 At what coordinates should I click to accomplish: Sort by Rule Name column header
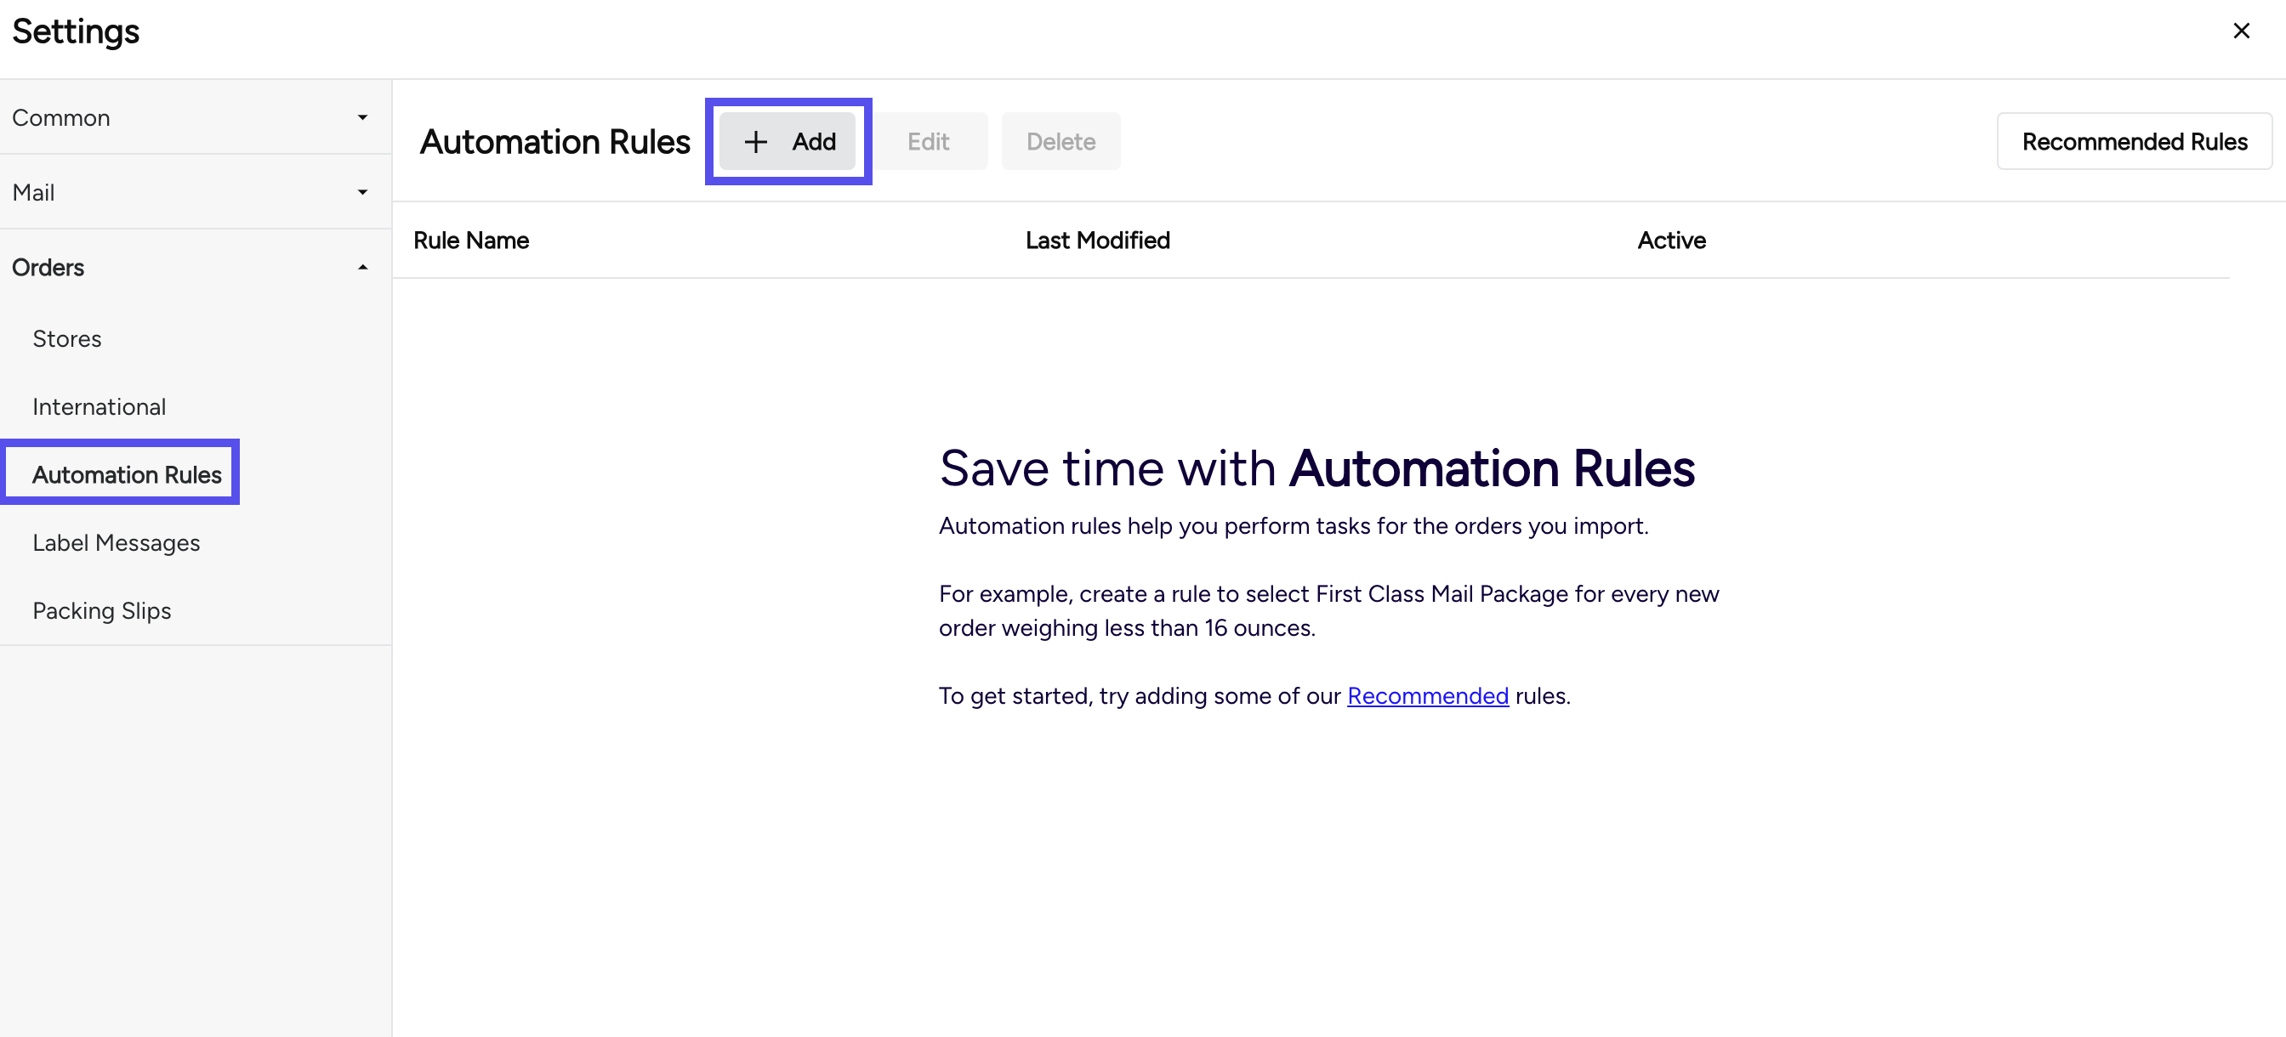coord(470,241)
